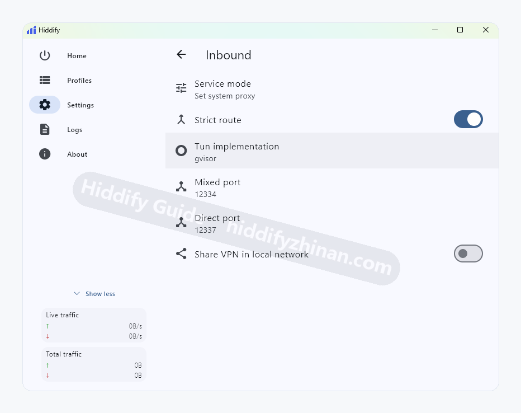Screen dimensions: 521x413
Task: Click the 12337 port value
Action: pyautogui.click(x=205, y=231)
